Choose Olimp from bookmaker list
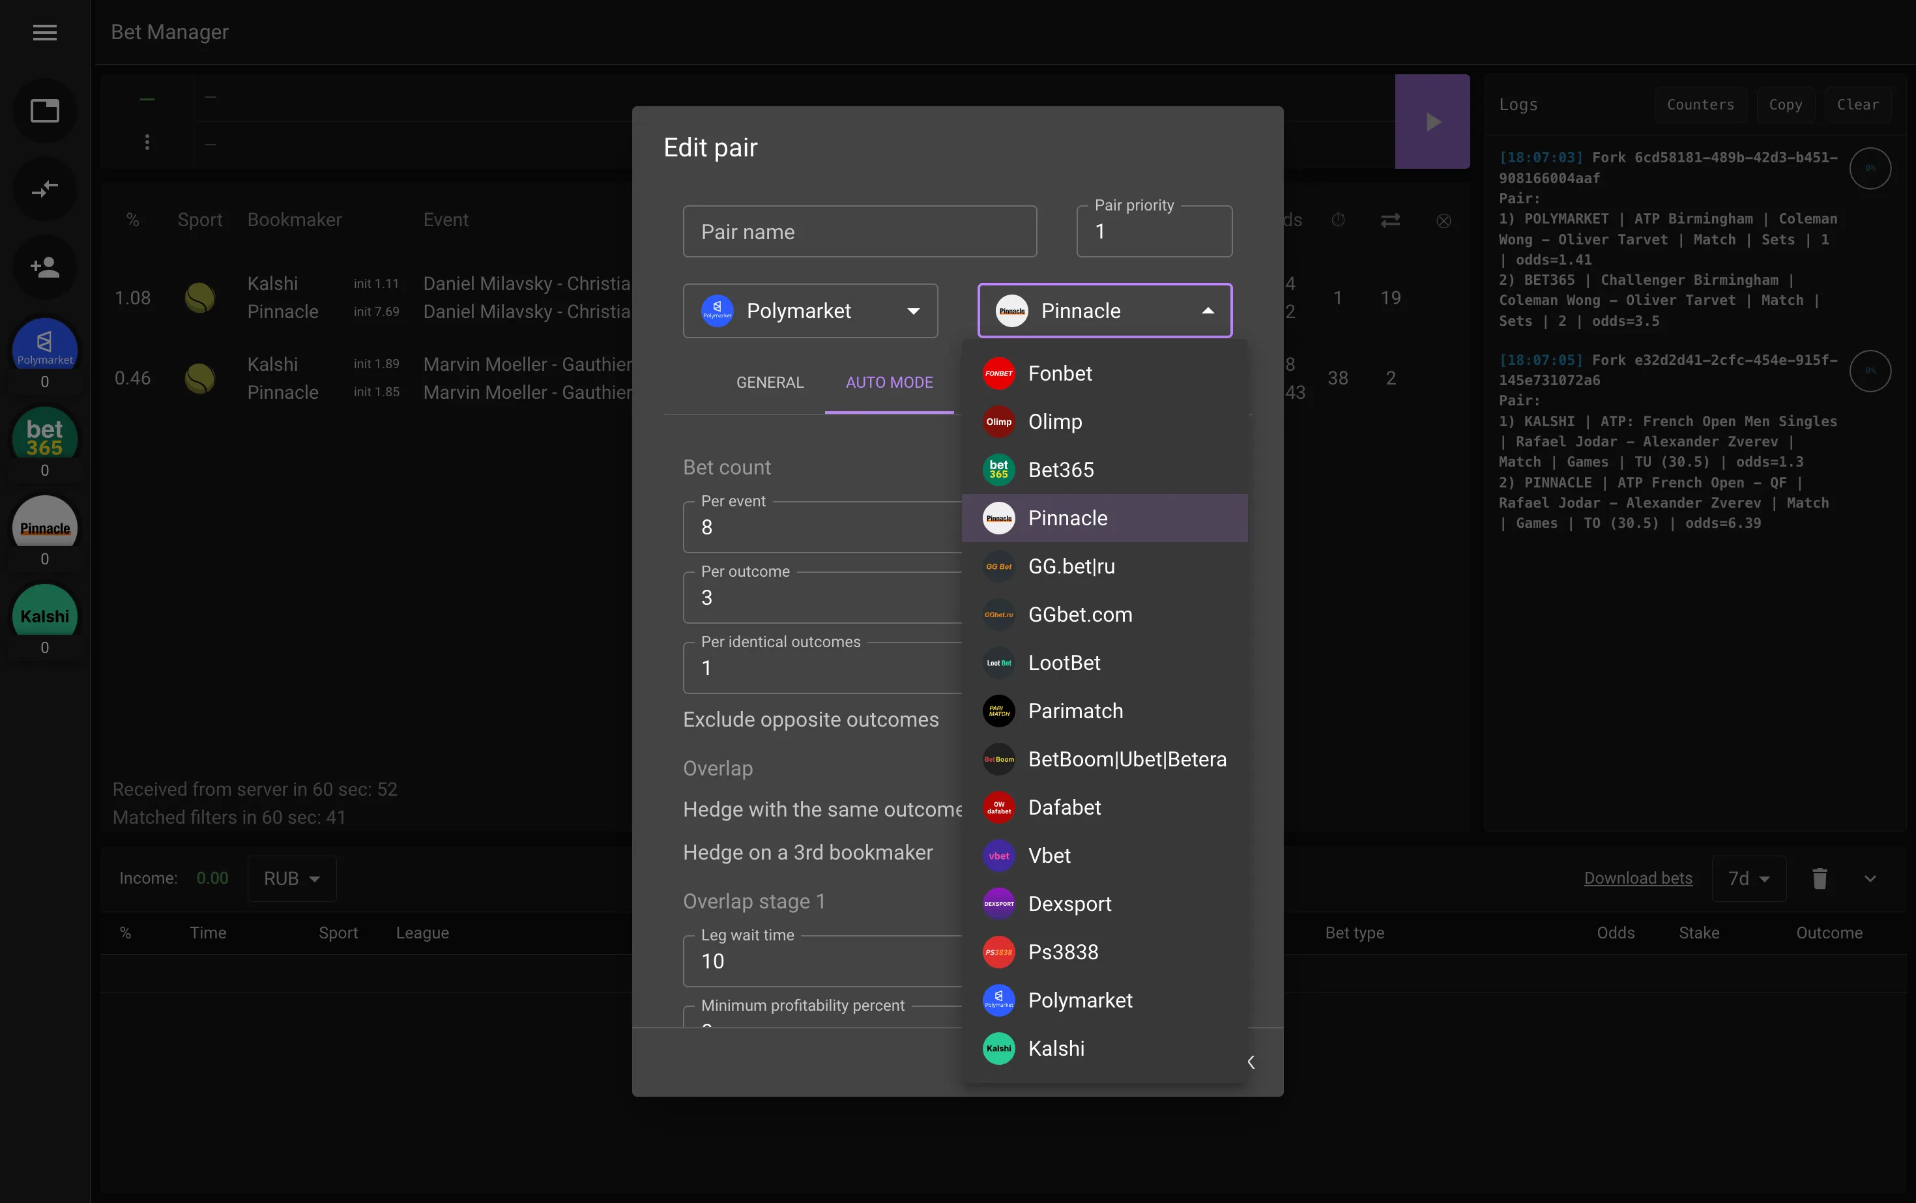Viewport: 1916px width, 1203px height. [x=1105, y=422]
